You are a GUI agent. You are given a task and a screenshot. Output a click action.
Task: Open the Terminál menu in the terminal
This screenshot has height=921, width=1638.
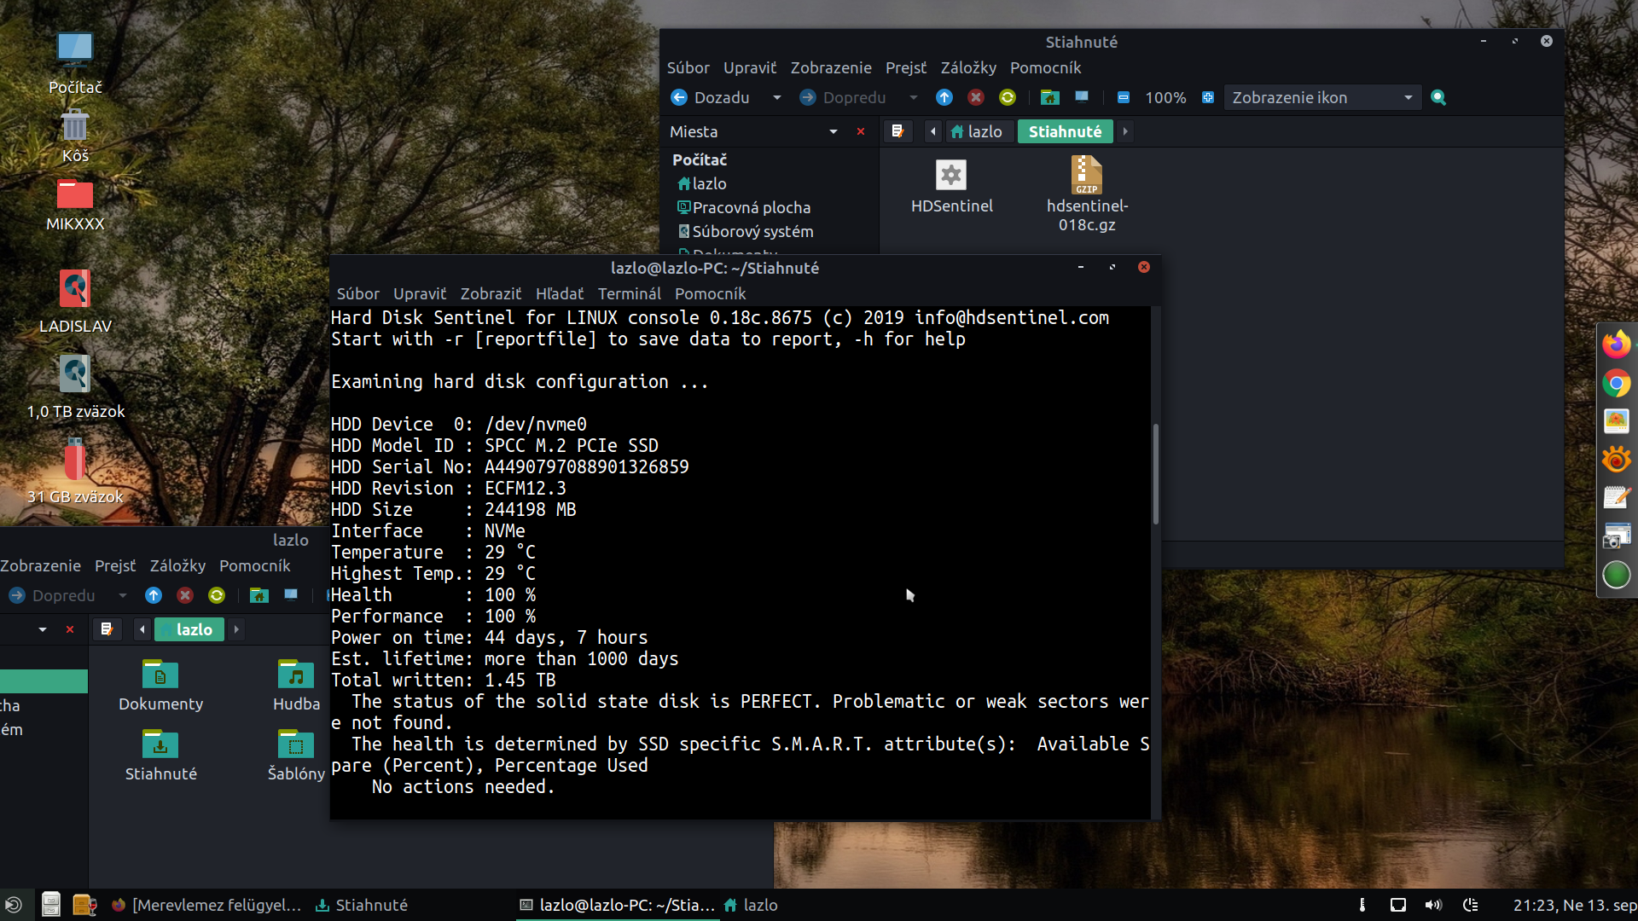[x=629, y=293]
